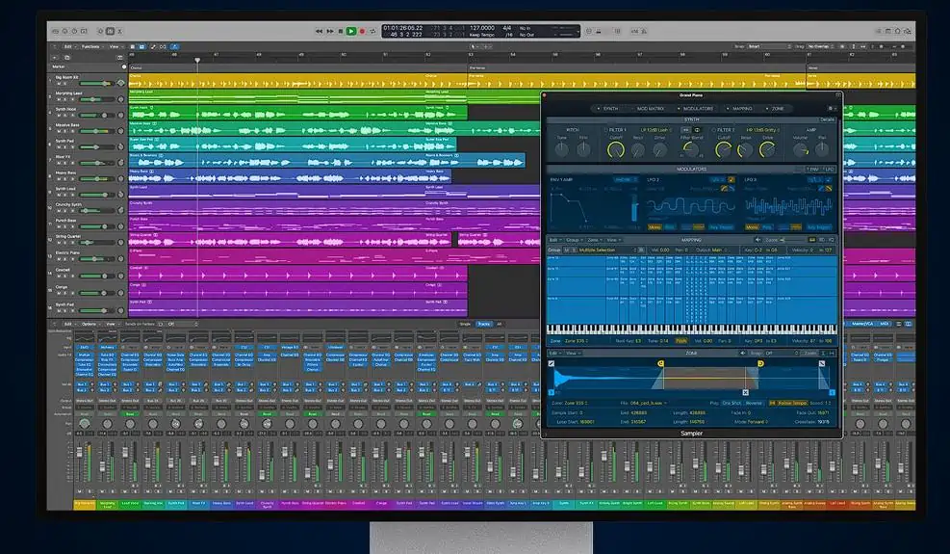950x554 pixels.
Task: Open the Inspector (i) icon
Action: pos(64,31)
